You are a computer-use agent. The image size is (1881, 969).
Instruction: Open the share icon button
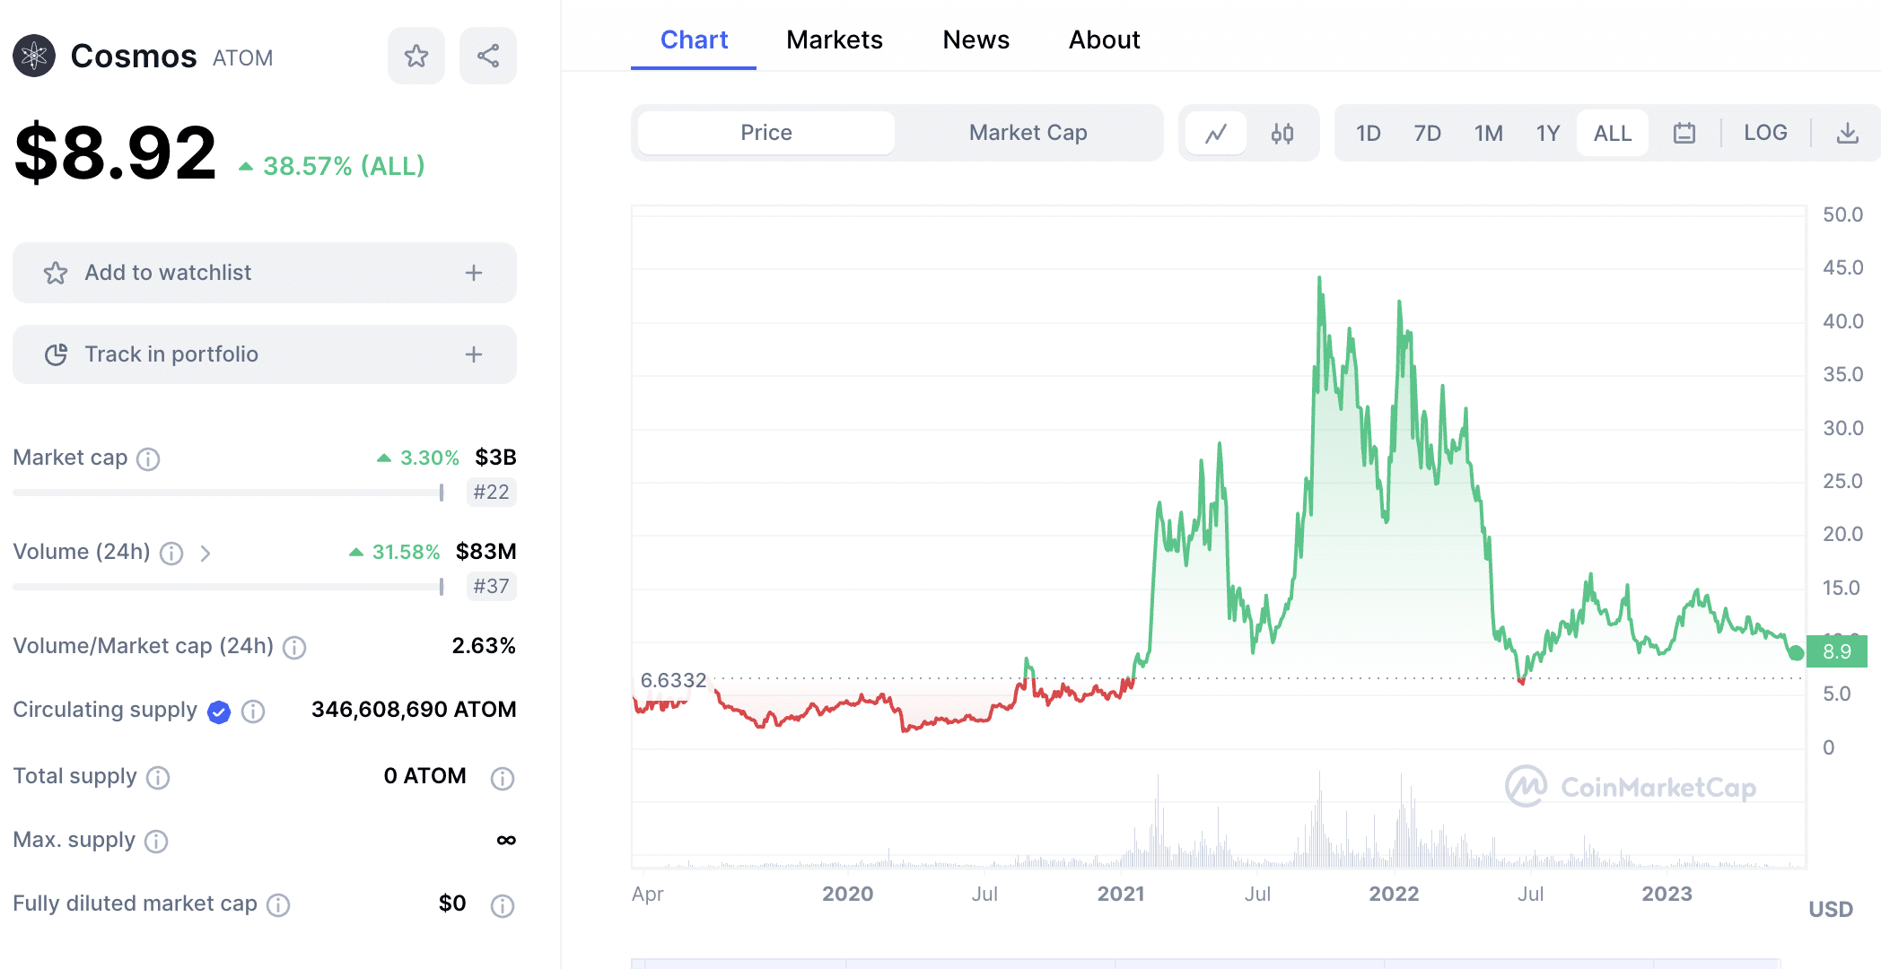(x=488, y=56)
